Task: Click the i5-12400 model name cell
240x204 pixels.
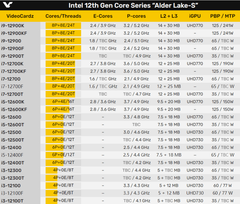Action: coord(11,148)
